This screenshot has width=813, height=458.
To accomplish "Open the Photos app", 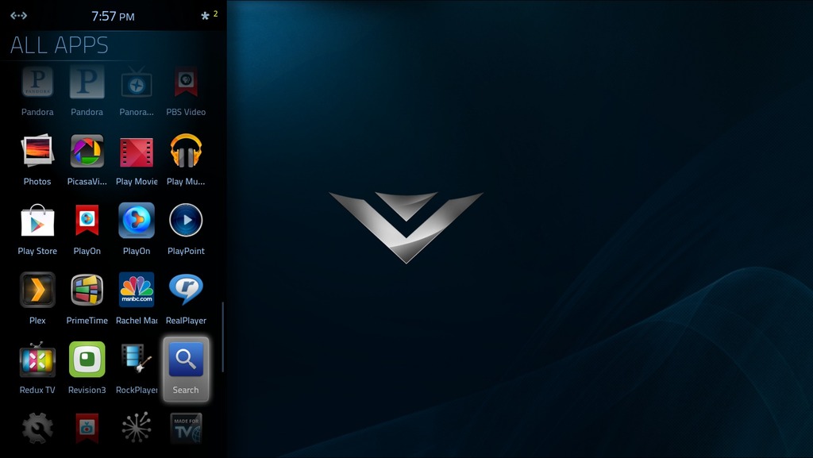I will pos(37,160).
